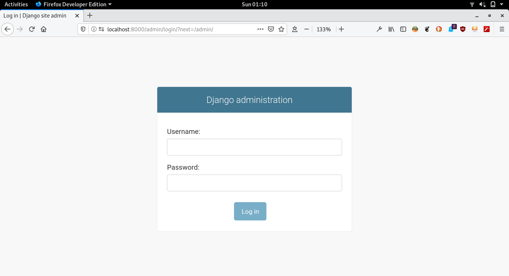The image size is (509, 276).
Task: Open site permissions icon in address bar
Action: pyautogui.click(x=101, y=29)
